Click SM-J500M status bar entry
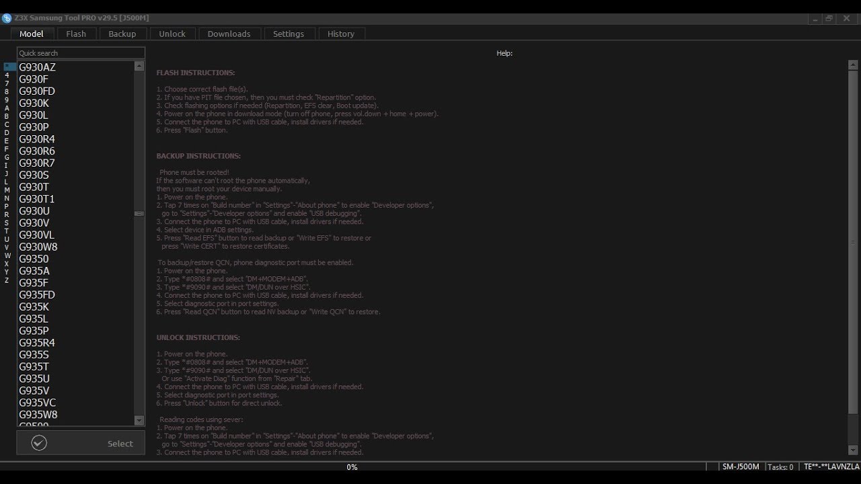The height and width of the screenshot is (484, 861). click(x=741, y=467)
